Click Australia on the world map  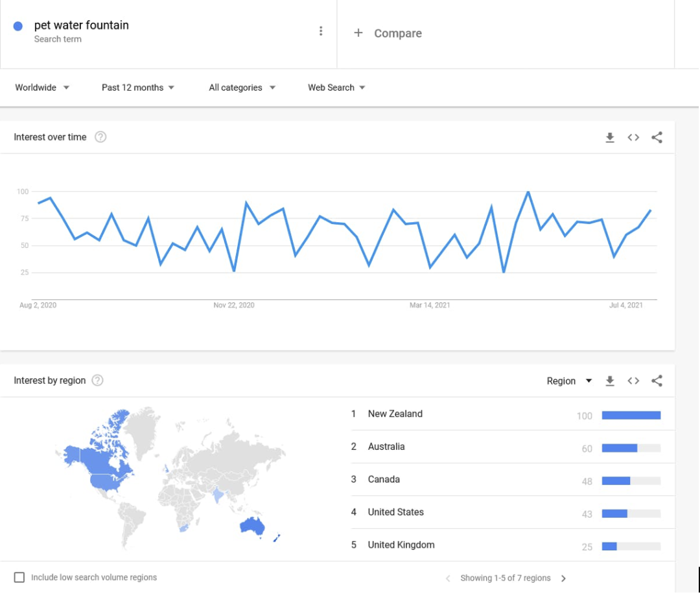click(252, 526)
